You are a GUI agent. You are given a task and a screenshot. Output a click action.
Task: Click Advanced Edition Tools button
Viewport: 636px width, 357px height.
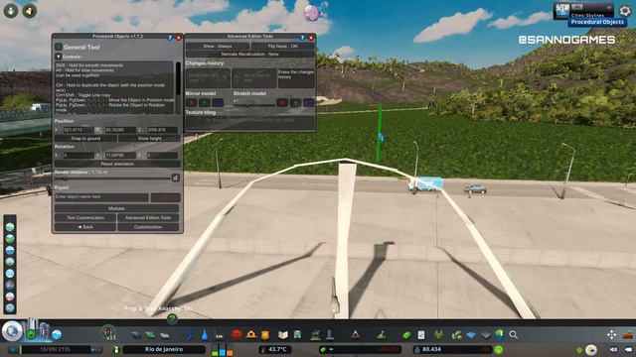[x=148, y=218]
